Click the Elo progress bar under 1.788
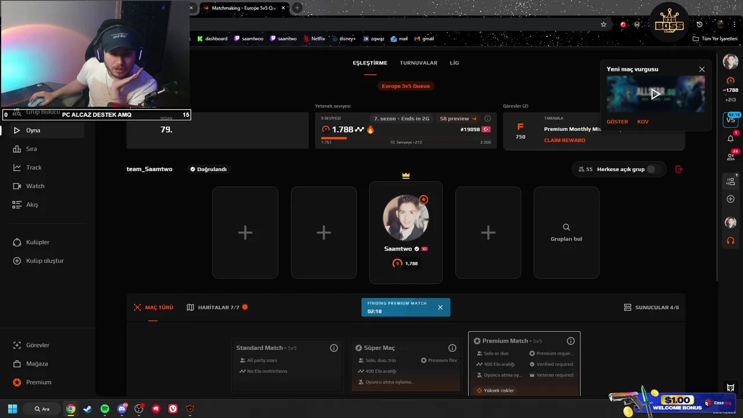 406,138
